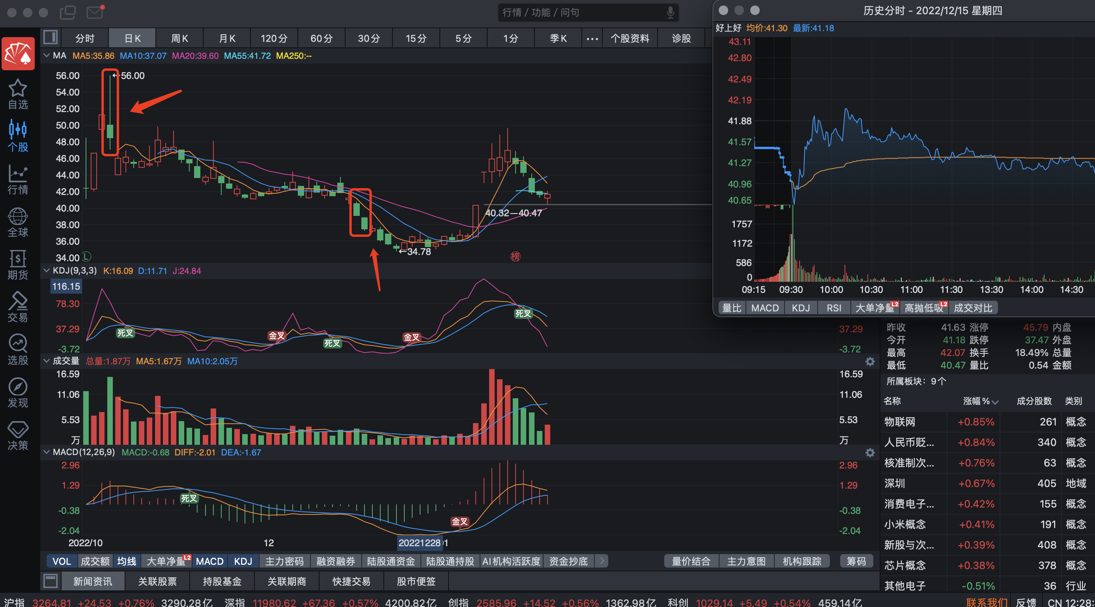The width and height of the screenshot is (1095, 607).
Task: Open the 自选 watchlist star icon
Action: tap(18, 88)
